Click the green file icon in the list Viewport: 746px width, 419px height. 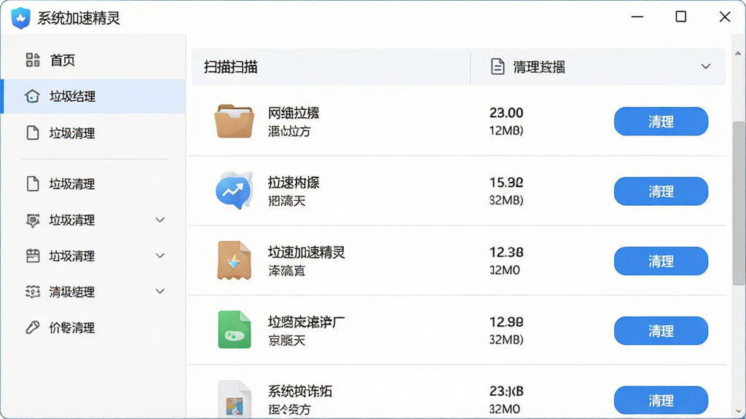click(234, 330)
